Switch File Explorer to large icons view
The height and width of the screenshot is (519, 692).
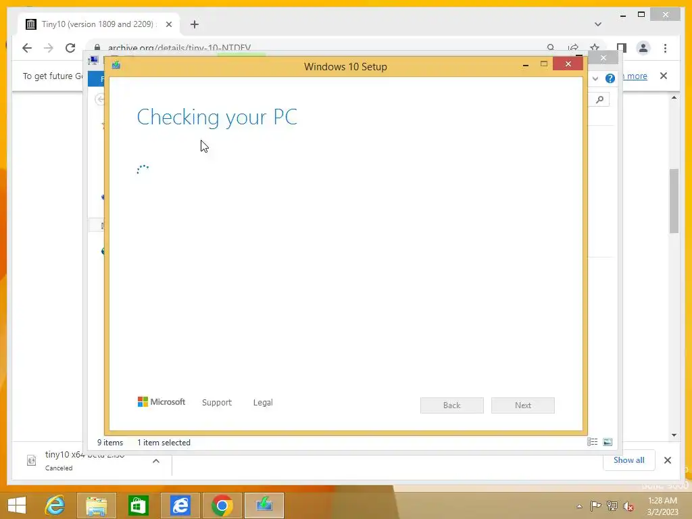tap(608, 442)
